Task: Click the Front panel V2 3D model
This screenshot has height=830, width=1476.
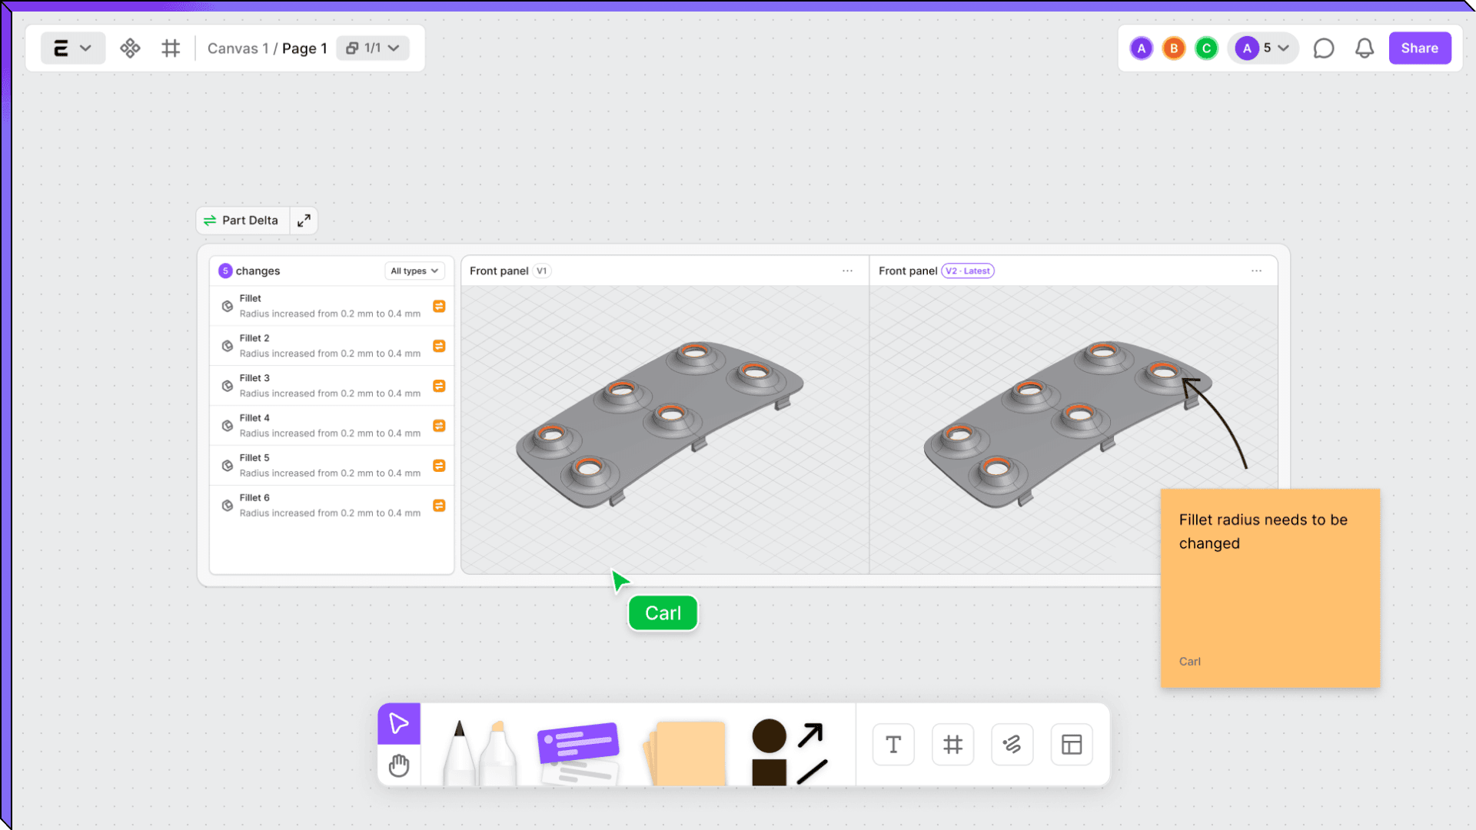Action: click(x=1067, y=424)
